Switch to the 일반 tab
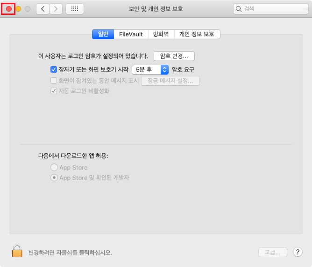This screenshot has height=267, width=312. (103, 34)
